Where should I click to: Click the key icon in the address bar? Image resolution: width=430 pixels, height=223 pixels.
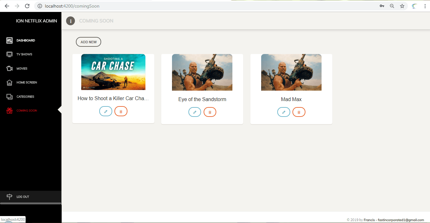[382, 6]
